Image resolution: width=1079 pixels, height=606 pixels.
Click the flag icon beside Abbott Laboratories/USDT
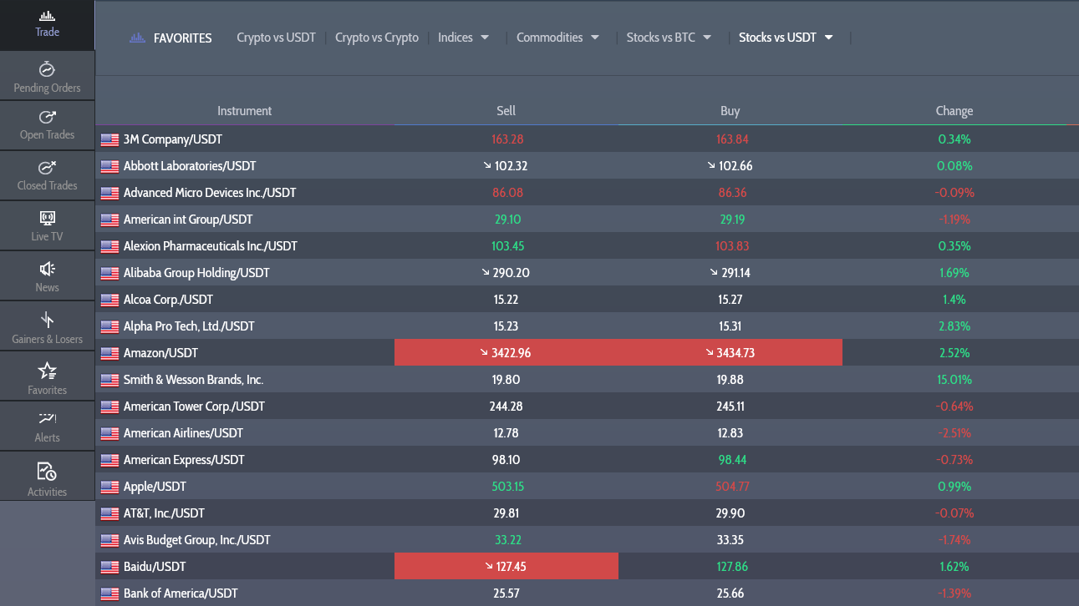click(x=109, y=166)
